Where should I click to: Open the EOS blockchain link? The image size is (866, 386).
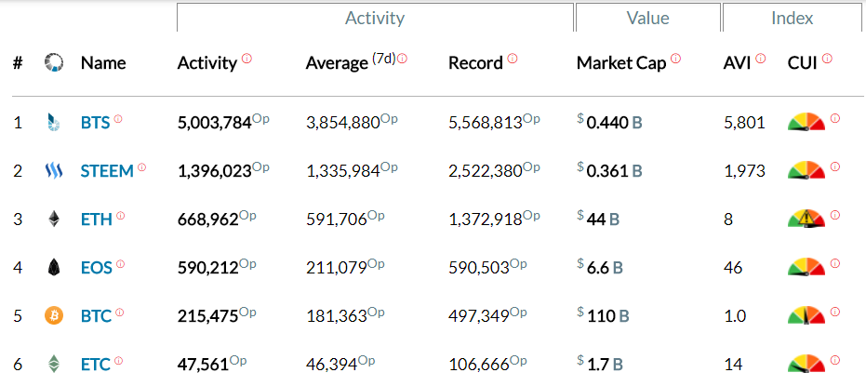coord(96,268)
